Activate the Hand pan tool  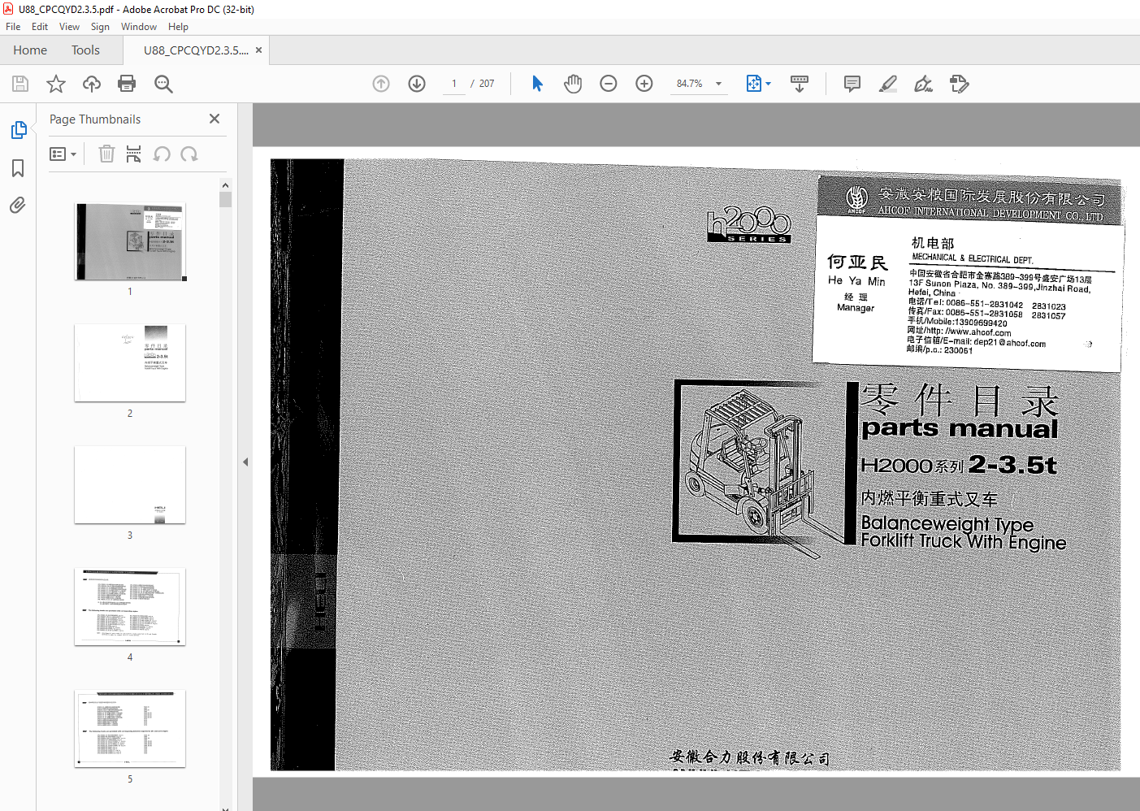(573, 84)
